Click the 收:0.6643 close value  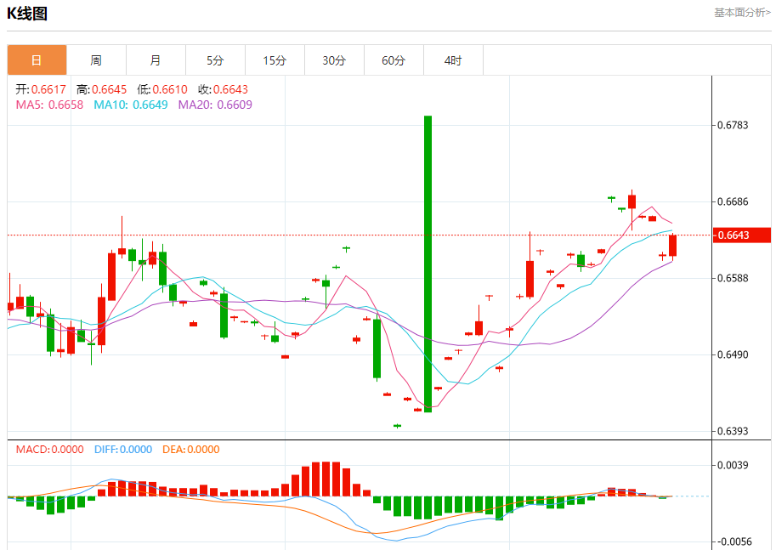pyautogui.click(x=223, y=89)
